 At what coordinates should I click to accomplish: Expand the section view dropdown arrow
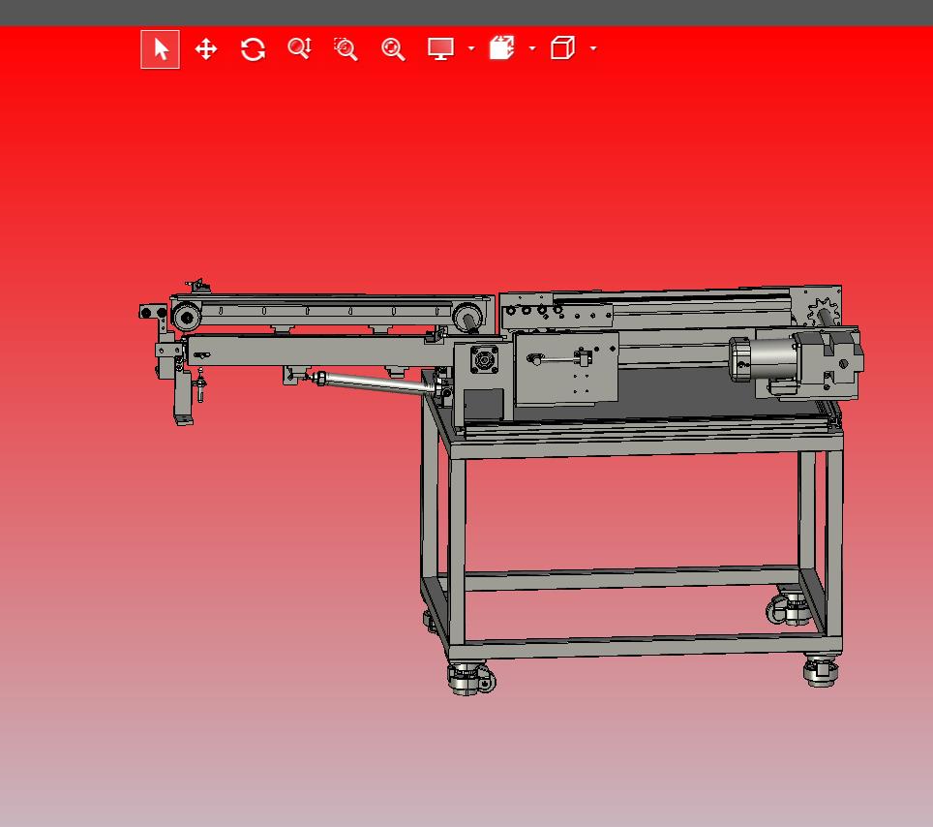[532, 48]
